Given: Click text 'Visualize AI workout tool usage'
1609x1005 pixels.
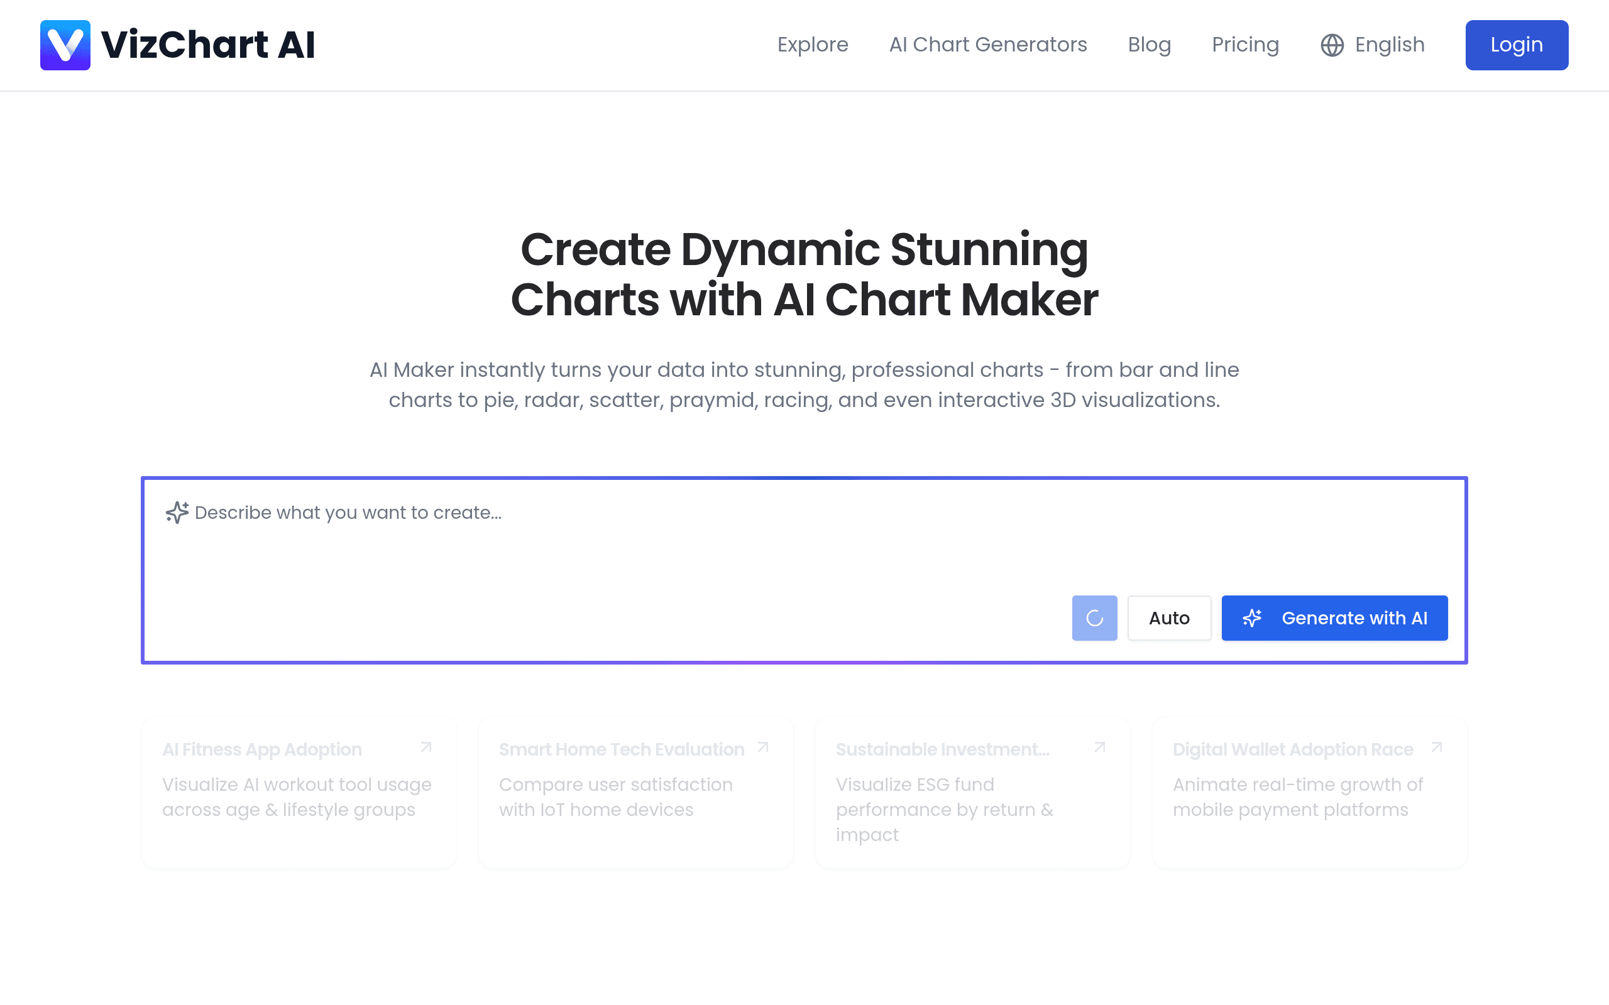Looking at the screenshot, I should [297, 797].
